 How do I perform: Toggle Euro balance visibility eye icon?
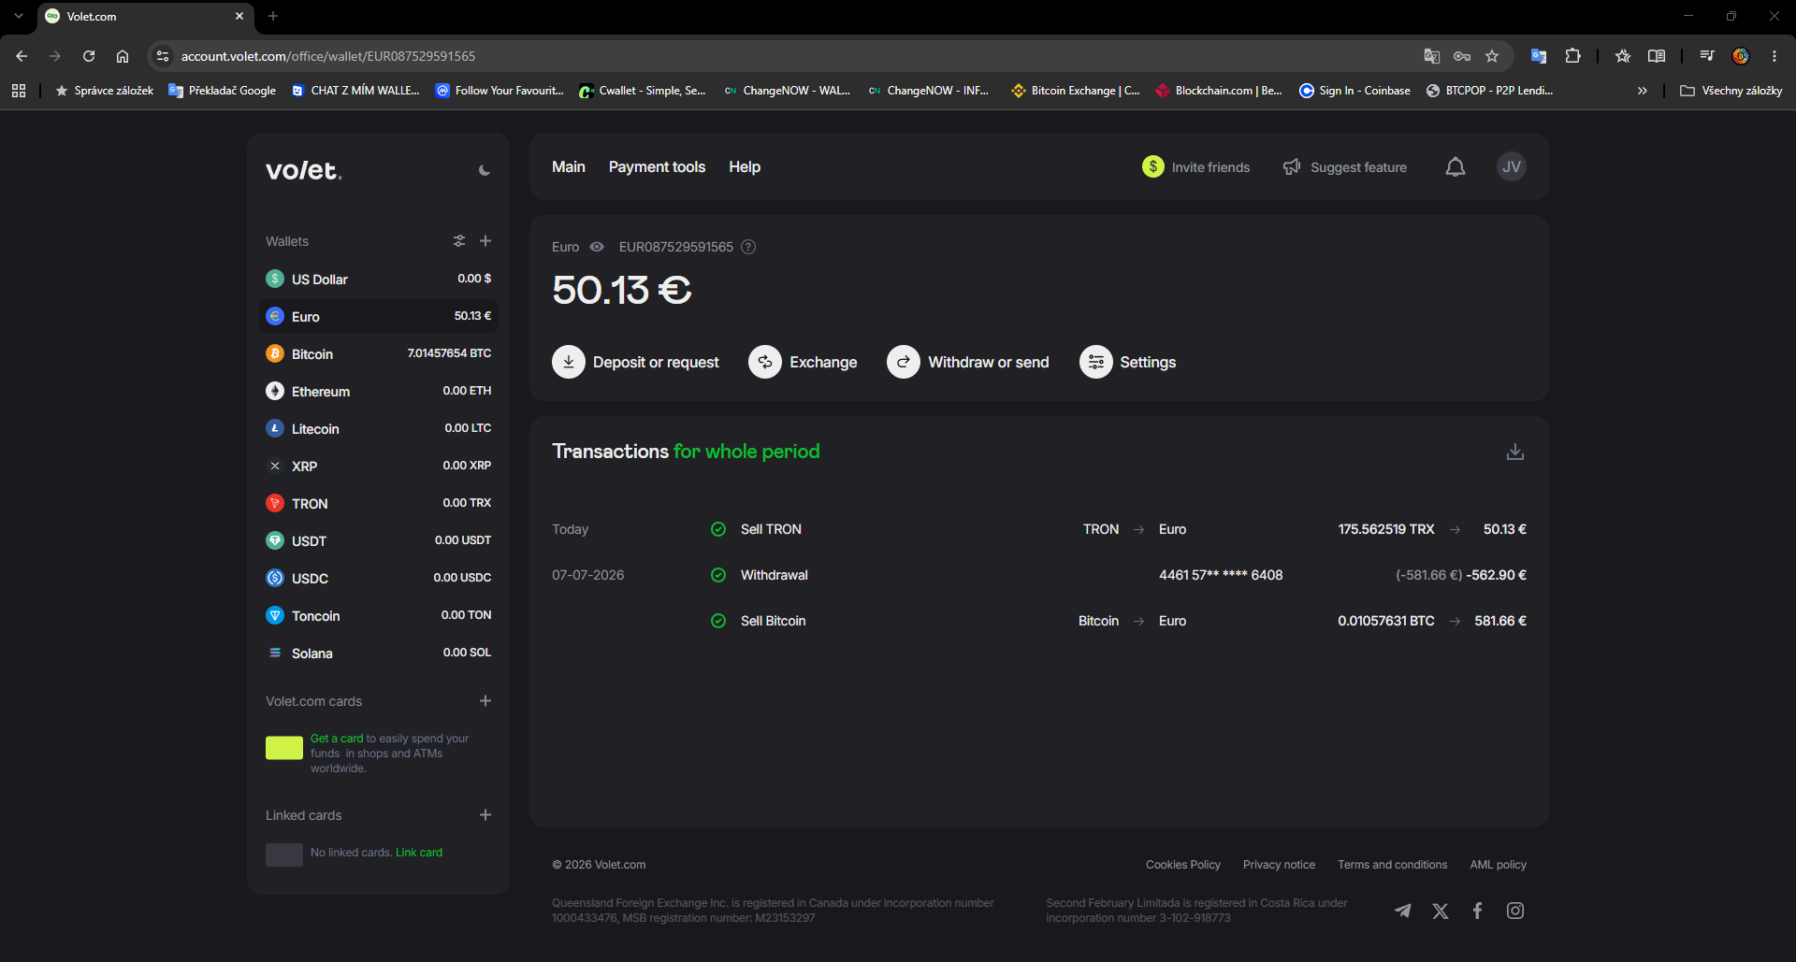coord(597,247)
